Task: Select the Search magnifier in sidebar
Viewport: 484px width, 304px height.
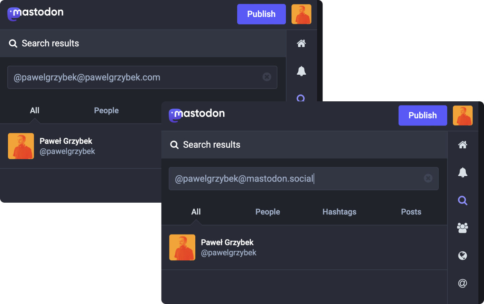Action: 463,200
